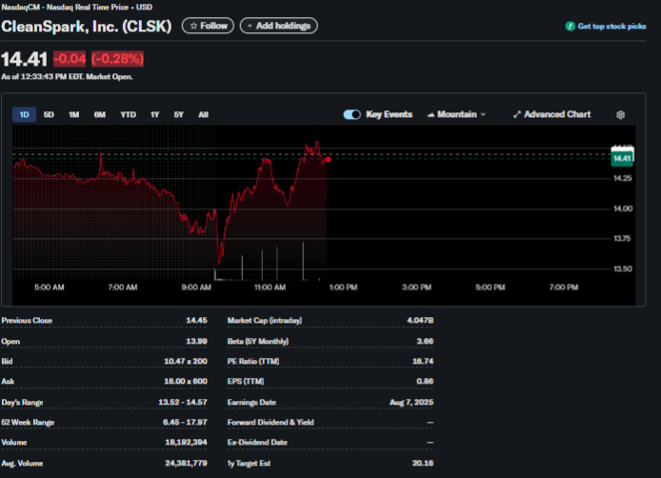Click the Volume value 18,192,394
The image size is (661, 478).
(186, 442)
